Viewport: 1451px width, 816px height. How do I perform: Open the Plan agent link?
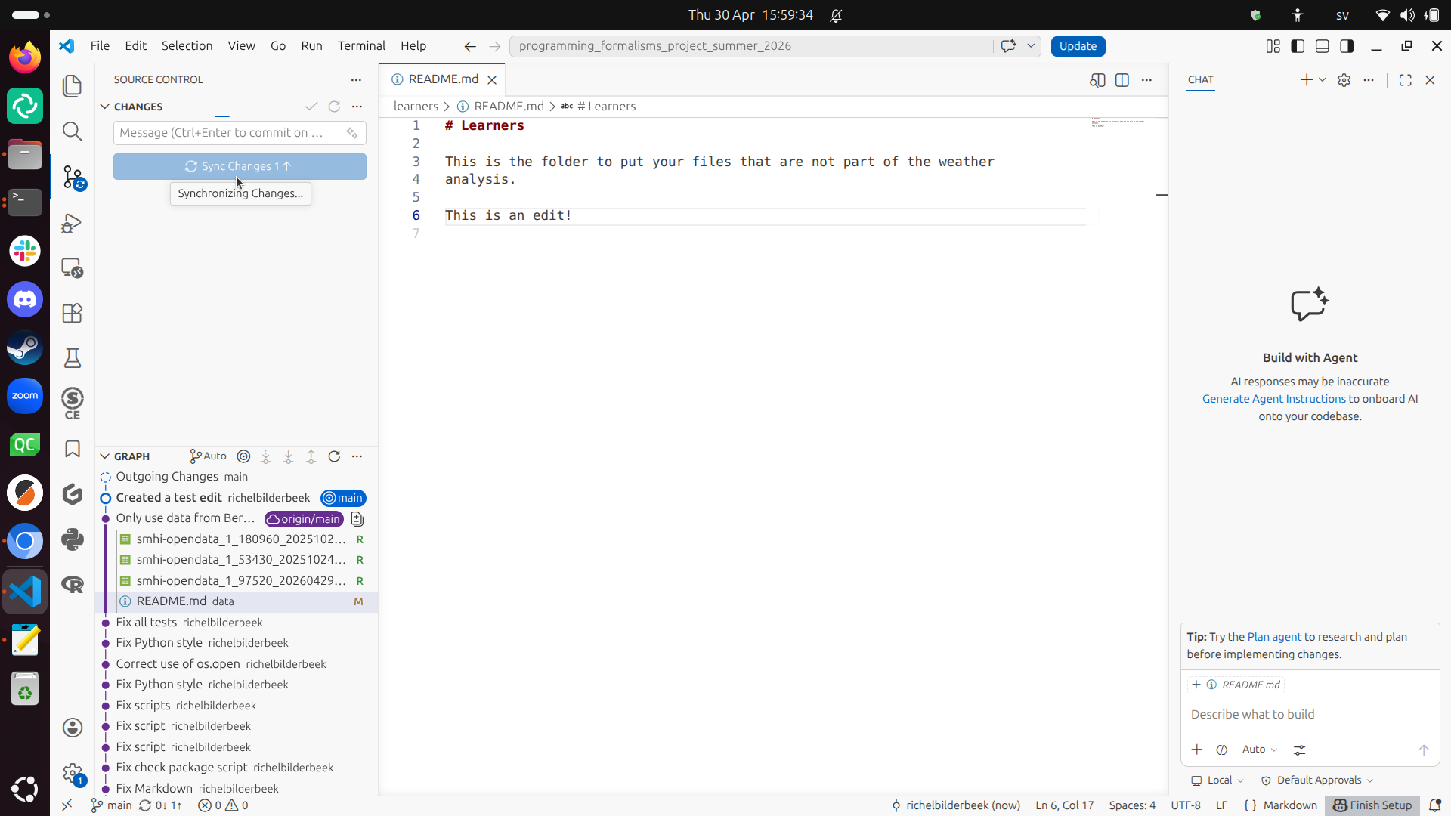click(1274, 637)
